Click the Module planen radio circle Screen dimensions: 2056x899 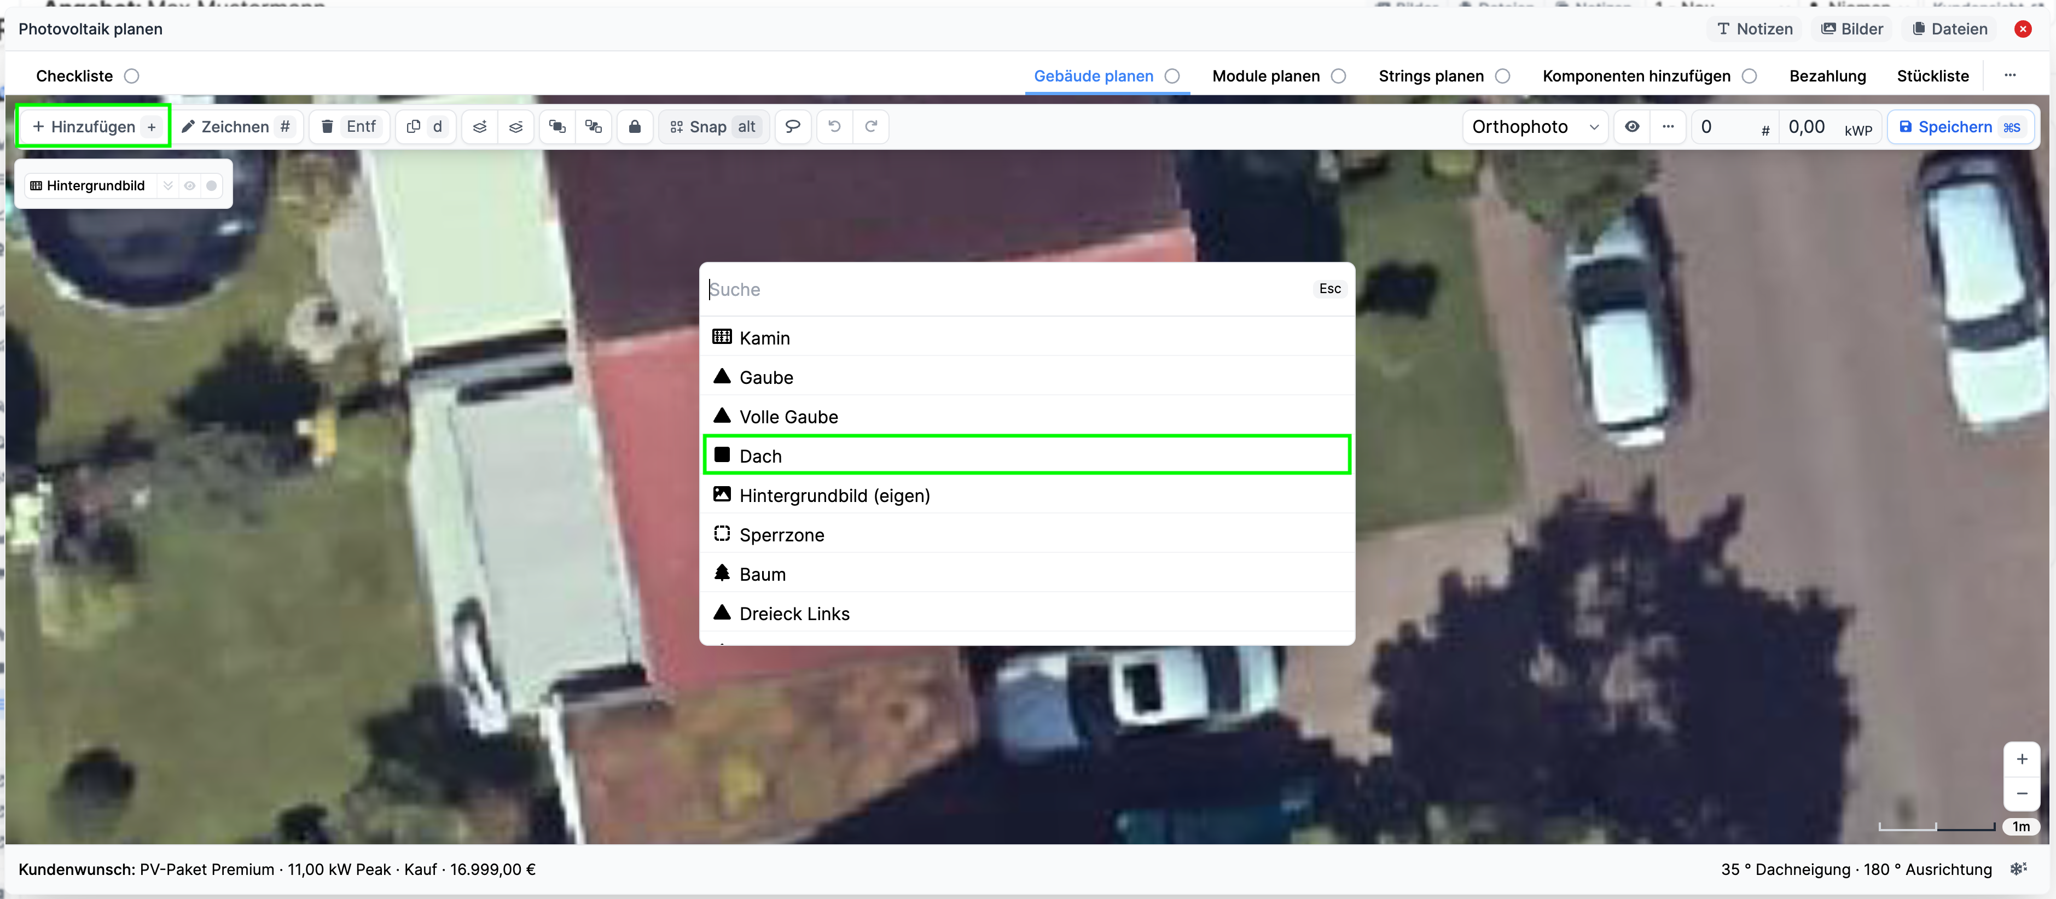(x=1338, y=76)
